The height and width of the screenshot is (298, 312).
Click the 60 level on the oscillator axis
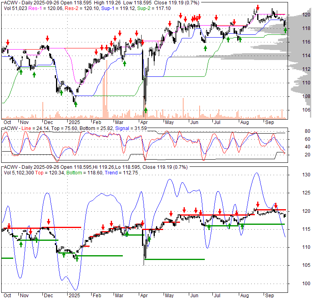click(308, 139)
